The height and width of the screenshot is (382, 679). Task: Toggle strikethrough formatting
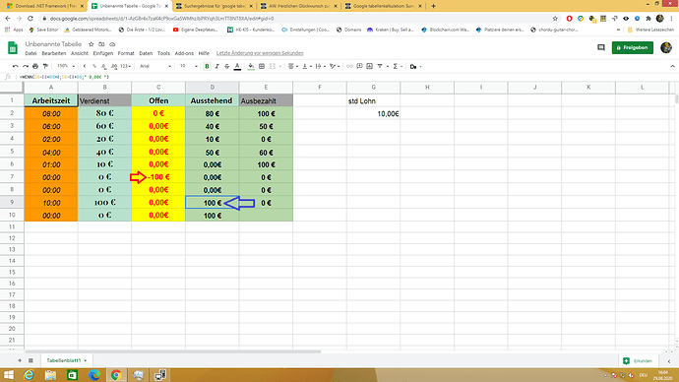[227, 66]
